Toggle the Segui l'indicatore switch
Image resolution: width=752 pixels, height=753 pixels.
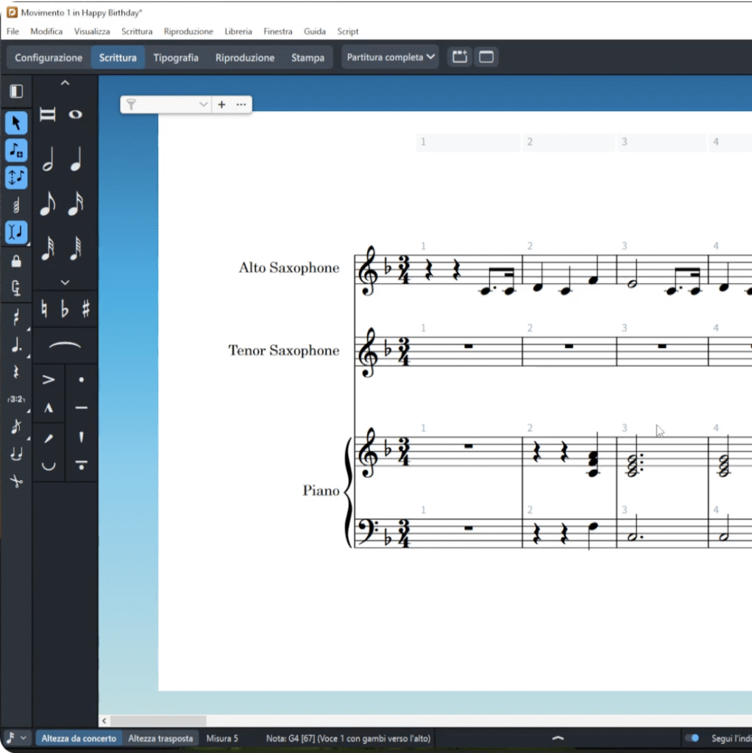click(692, 738)
